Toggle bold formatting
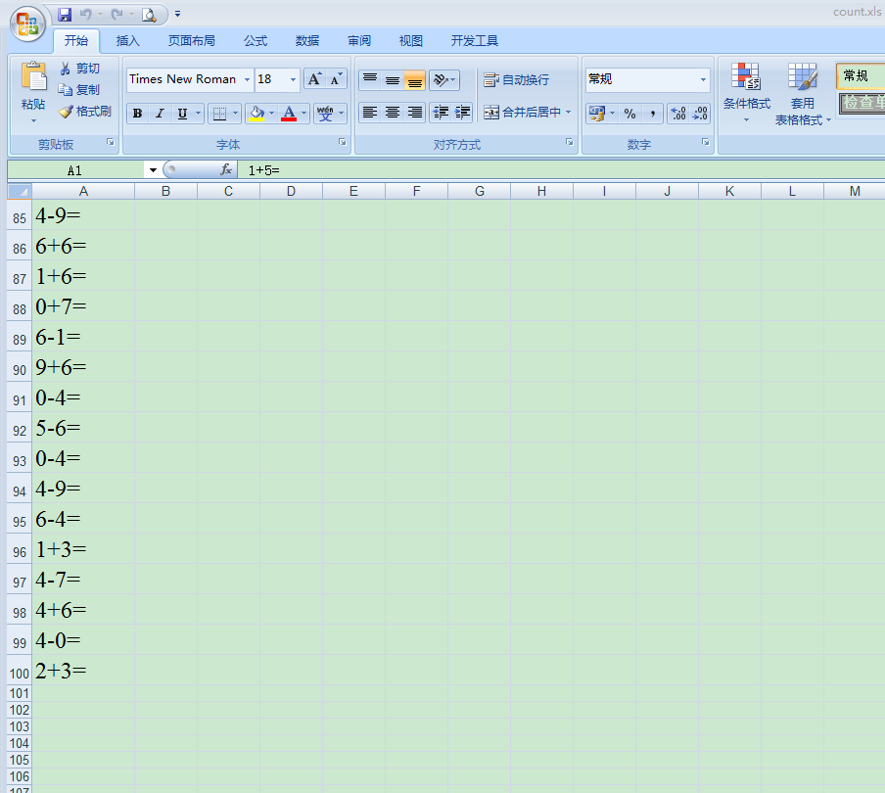The width and height of the screenshot is (885, 793). click(137, 113)
